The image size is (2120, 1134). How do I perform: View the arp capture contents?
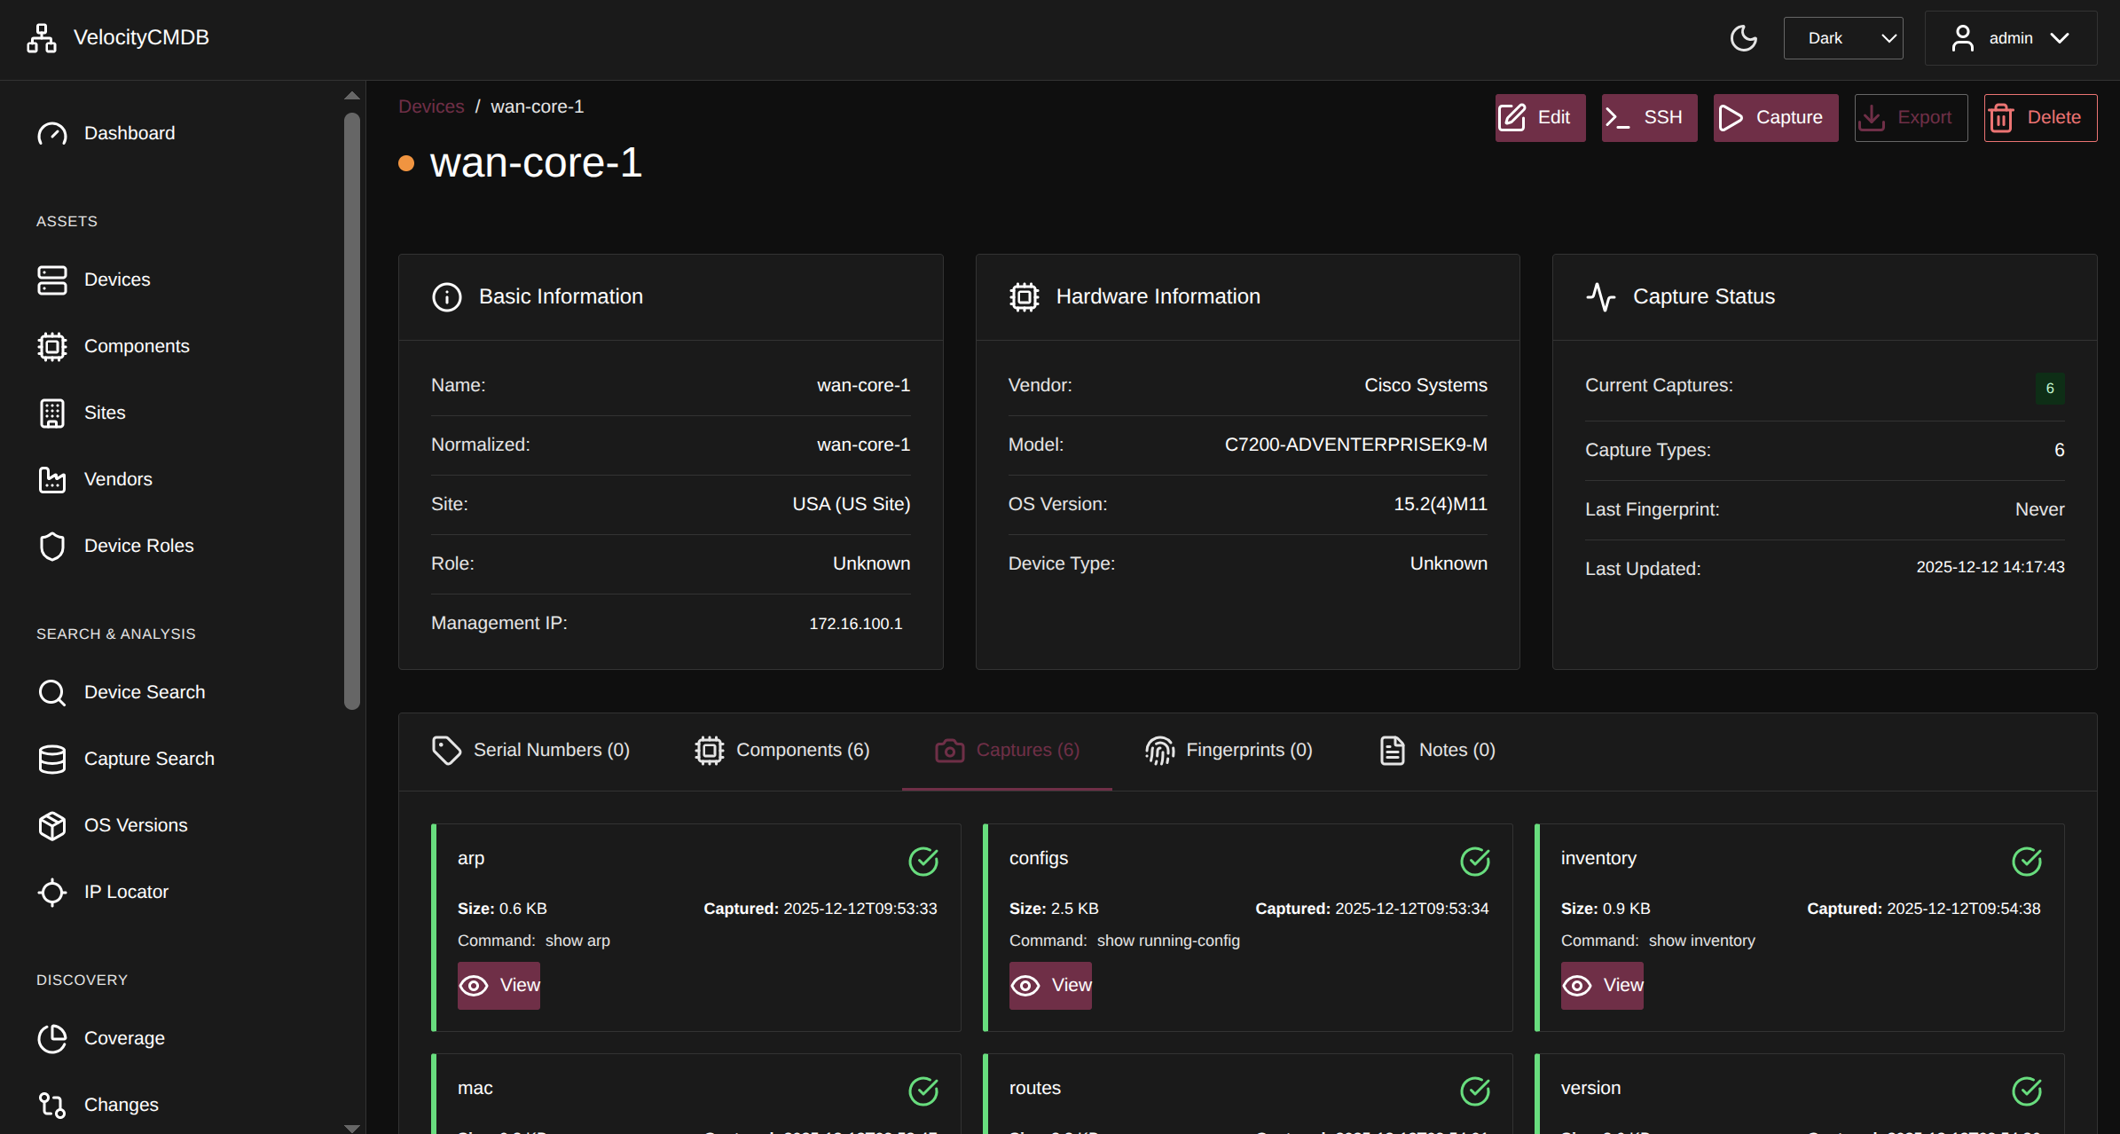(499, 985)
